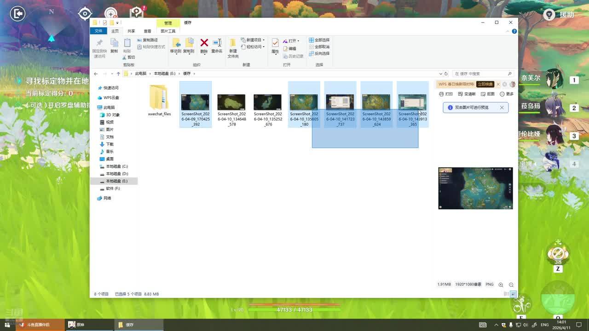This screenshot has width=589, height=331.
Task: Click the Properties (属性) ribbon icon
Action: pos(275,44)
